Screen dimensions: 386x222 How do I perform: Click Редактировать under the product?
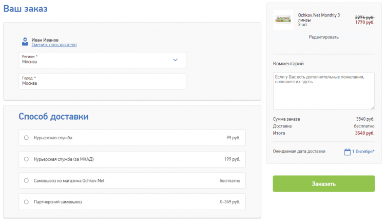pyautogui.click(x=323, y=37)
